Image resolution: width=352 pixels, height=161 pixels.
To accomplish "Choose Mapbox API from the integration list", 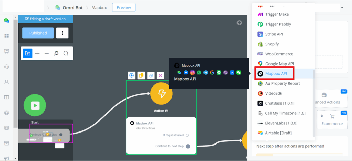I will click(x=276, y=73).
